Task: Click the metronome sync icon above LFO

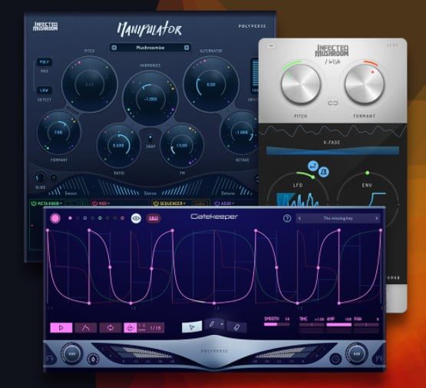Action: 324,171
